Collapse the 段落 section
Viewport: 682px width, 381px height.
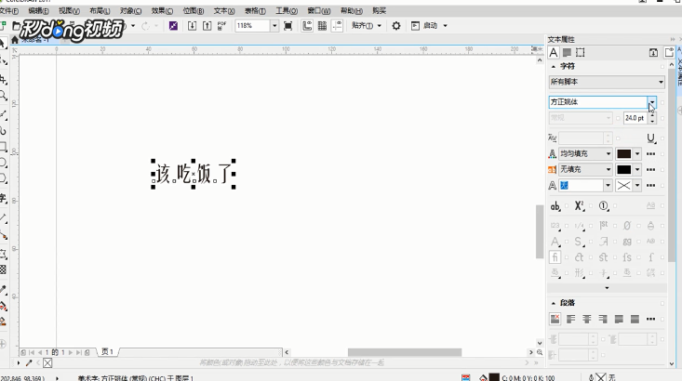click(x=554, y=303)
